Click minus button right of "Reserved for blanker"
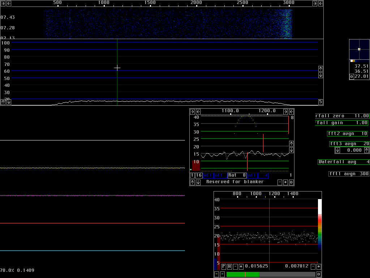Screen dimensions: 370x278 click(280, 182)
